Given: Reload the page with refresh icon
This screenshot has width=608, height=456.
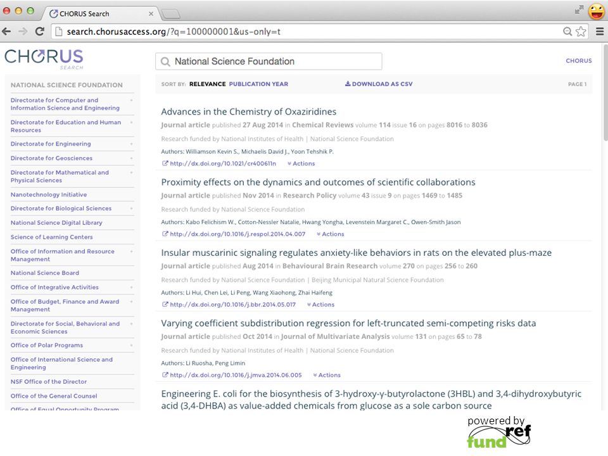Looking at the screenshot, I should 39,32.
